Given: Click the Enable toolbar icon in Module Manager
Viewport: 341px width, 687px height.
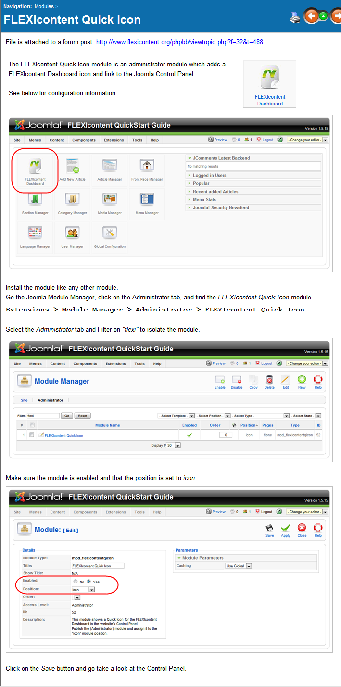Looking at the screenshot, I should click(220, 382).
